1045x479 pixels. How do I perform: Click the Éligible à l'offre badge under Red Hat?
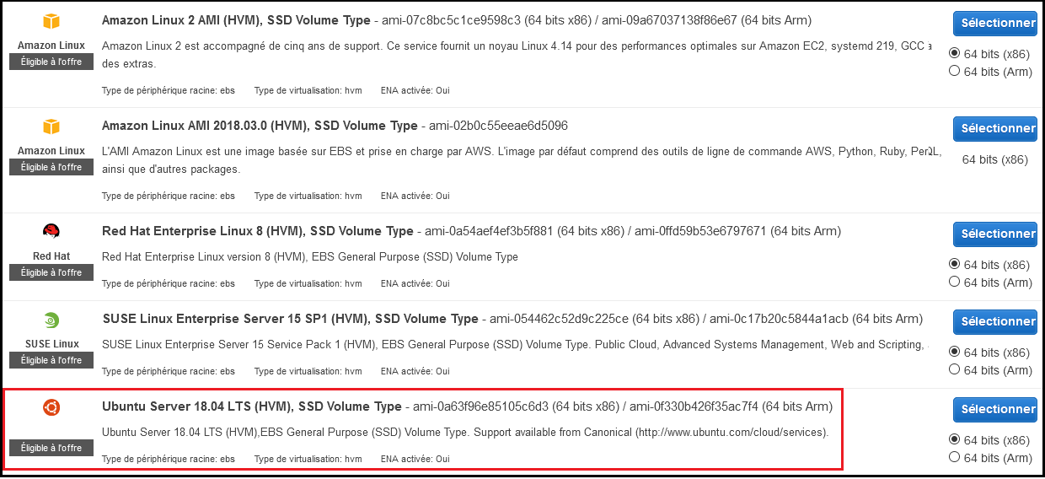(51, 272)
